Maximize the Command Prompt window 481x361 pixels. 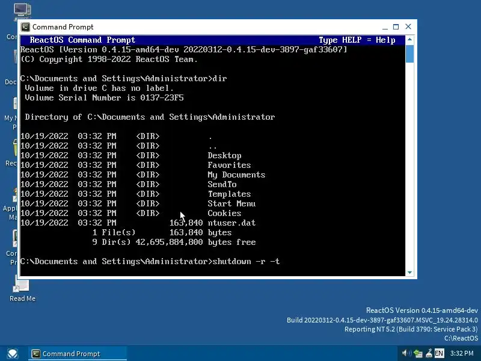coord(396,27)
